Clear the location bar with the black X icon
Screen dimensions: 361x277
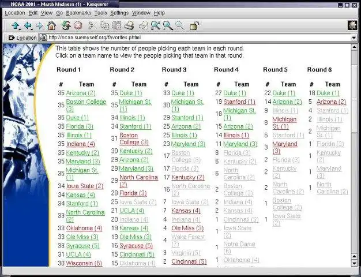tap(11, 38)
